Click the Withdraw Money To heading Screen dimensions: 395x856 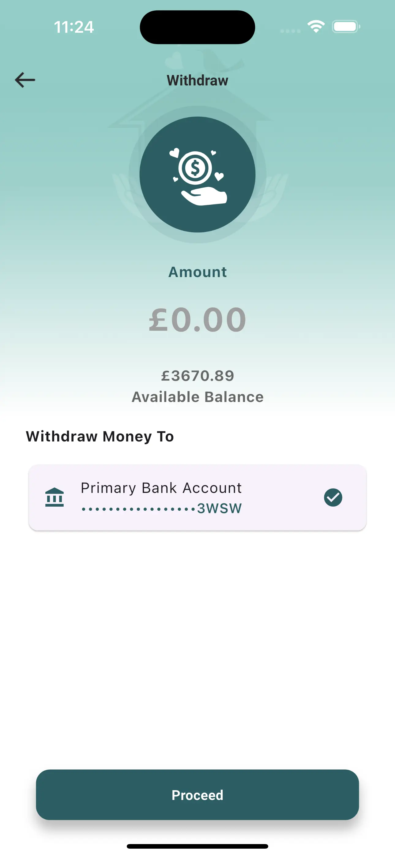coord(100,436)
